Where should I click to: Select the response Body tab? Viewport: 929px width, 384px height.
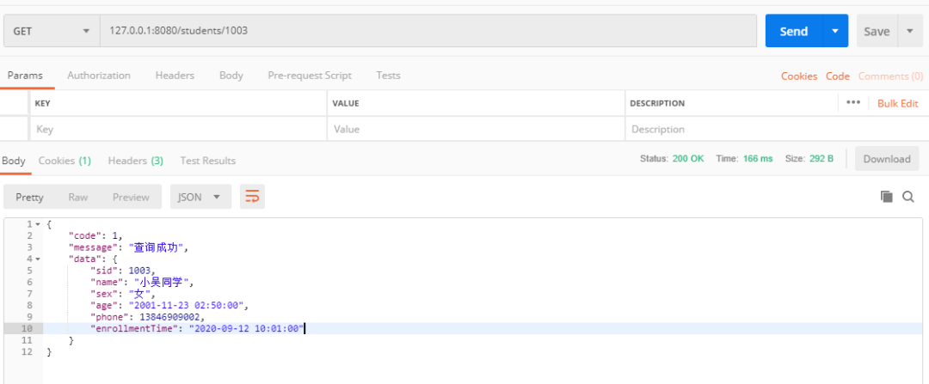pyautogui.click(x=14, y=161)
